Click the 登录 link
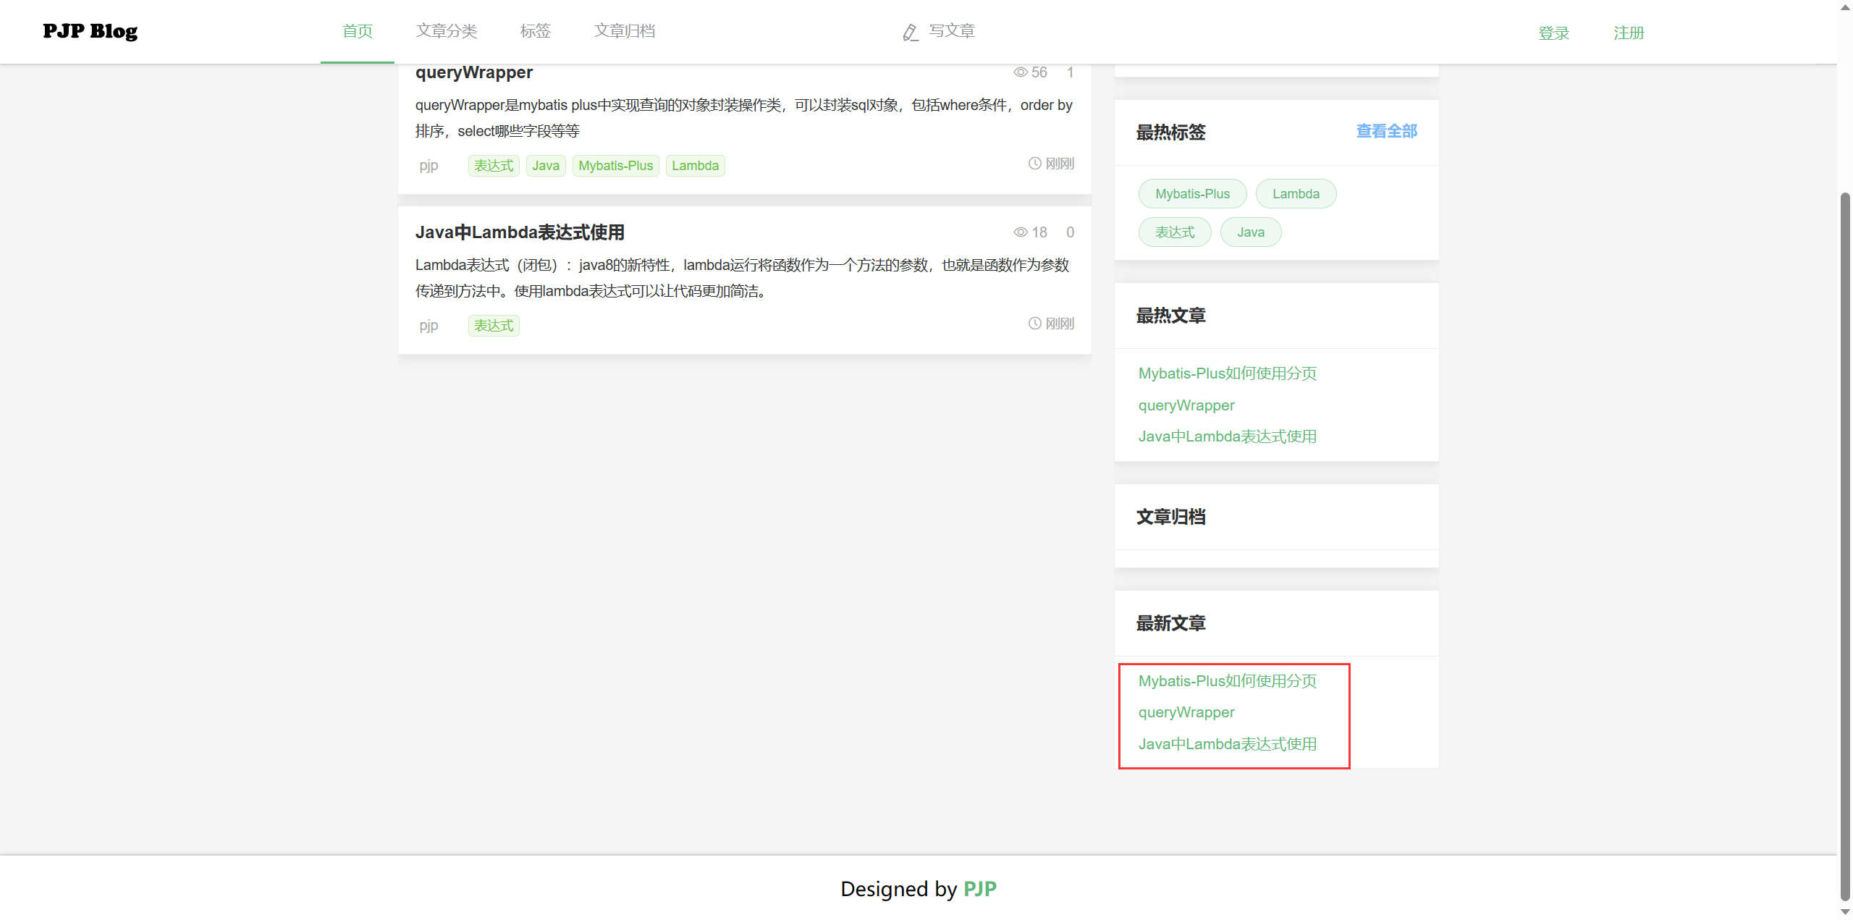1853x920 pixels. (x=1553, y=33)
